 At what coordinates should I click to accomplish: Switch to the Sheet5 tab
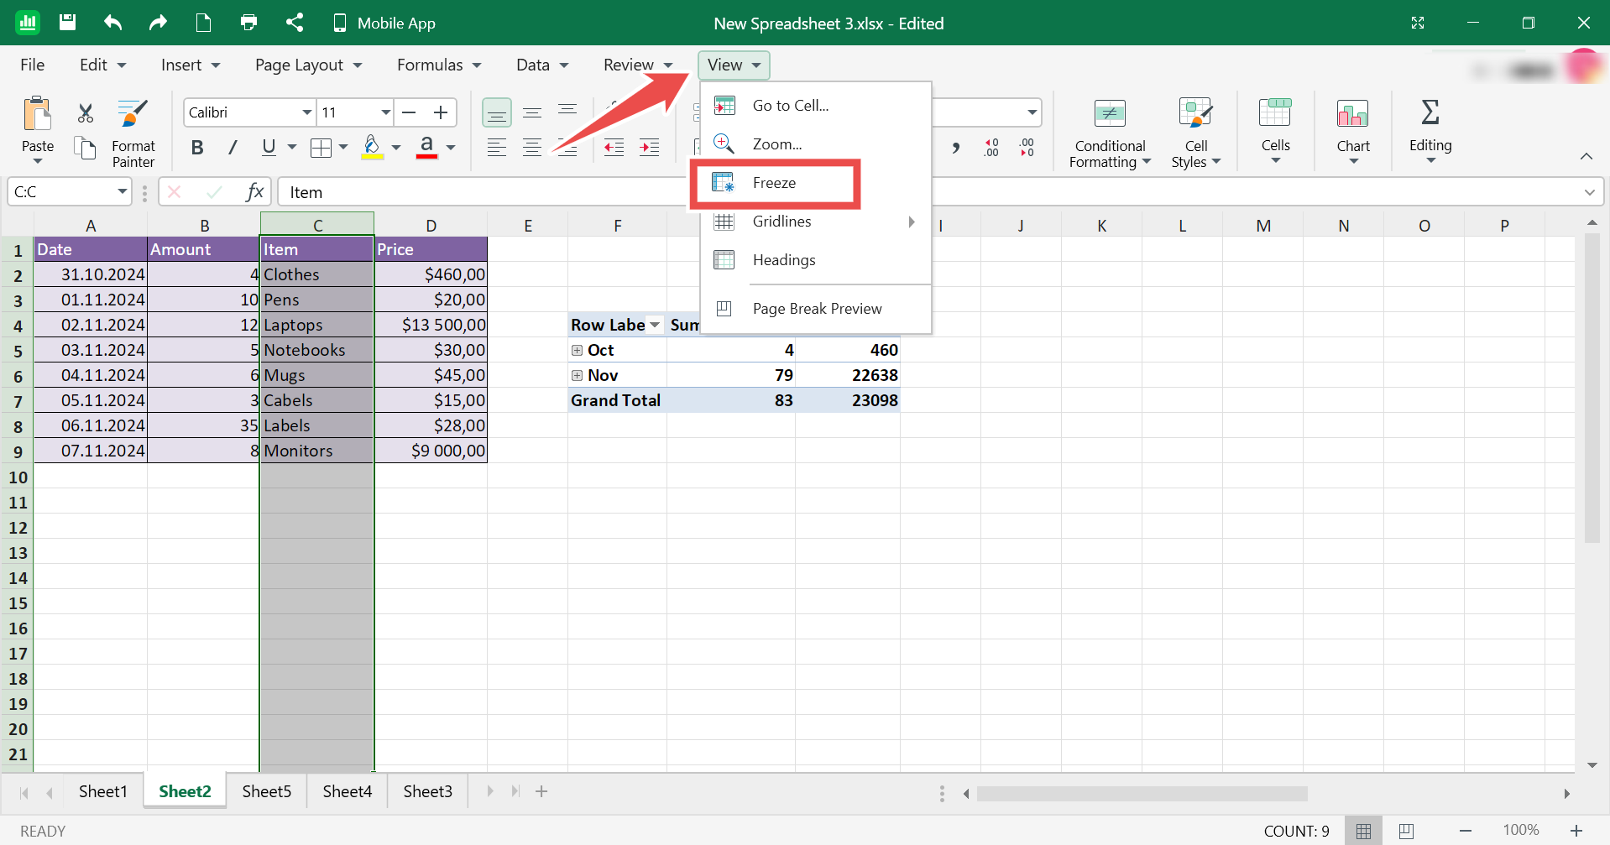pyautogui.click(x=266, y=791)
